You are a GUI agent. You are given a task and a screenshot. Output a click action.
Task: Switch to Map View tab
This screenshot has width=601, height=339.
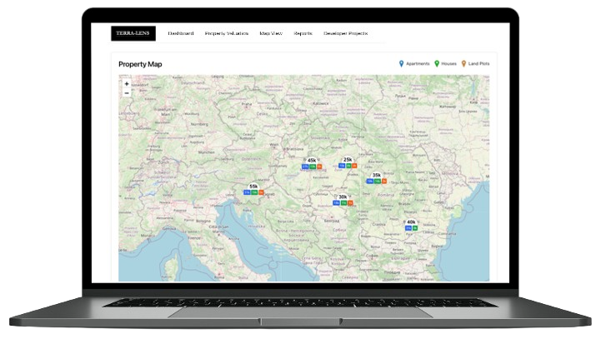point(272,33)
